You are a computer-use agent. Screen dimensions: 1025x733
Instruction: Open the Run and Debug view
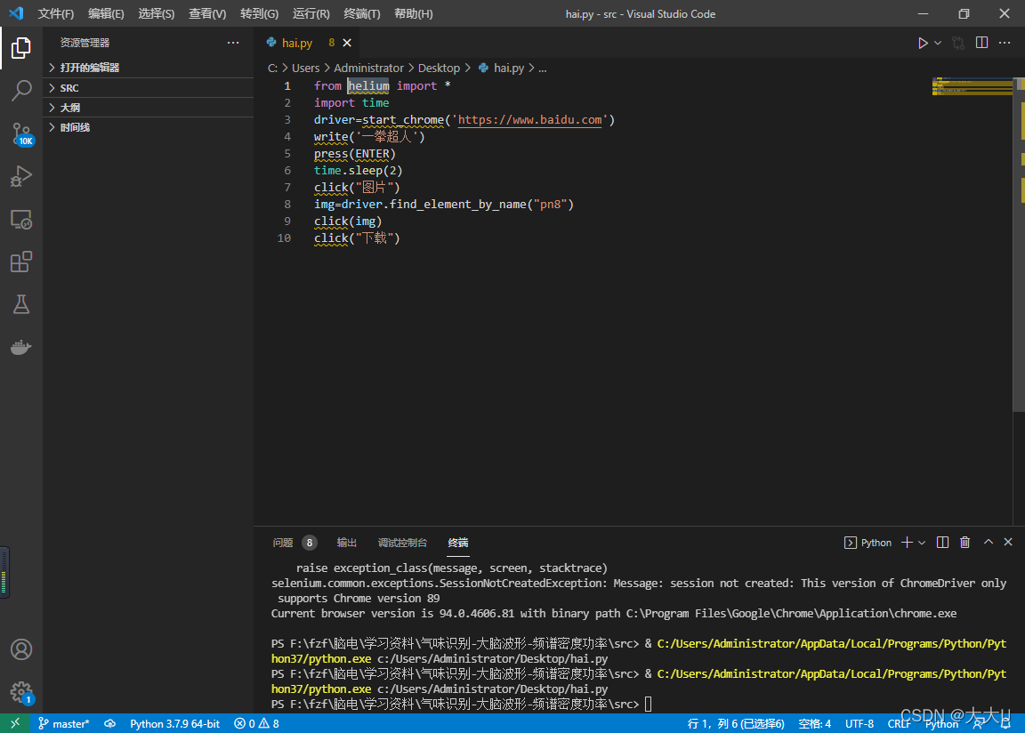[x=21, y=176]
